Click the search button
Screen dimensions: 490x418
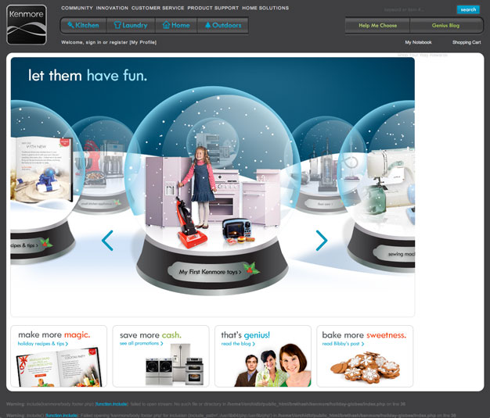coord(468,9)
